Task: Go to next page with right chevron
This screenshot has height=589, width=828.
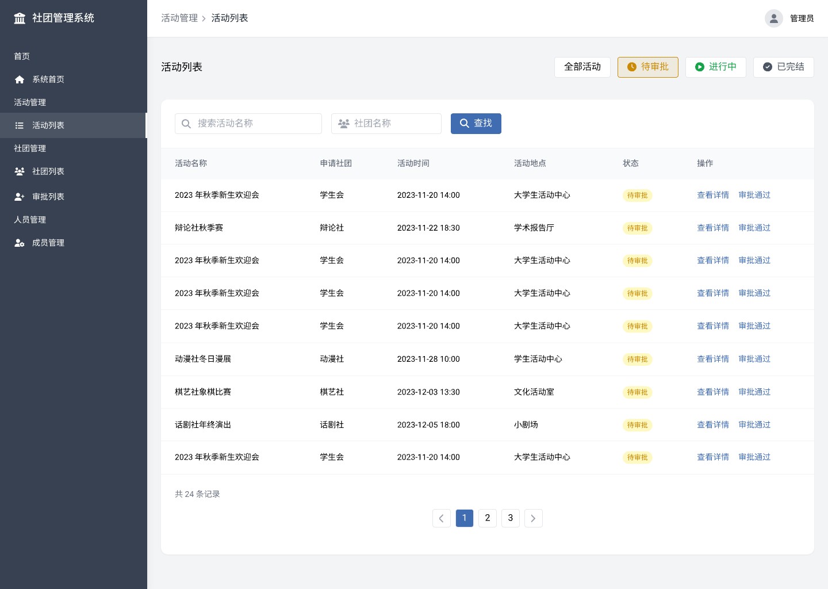Action: [x=533, y=518]
